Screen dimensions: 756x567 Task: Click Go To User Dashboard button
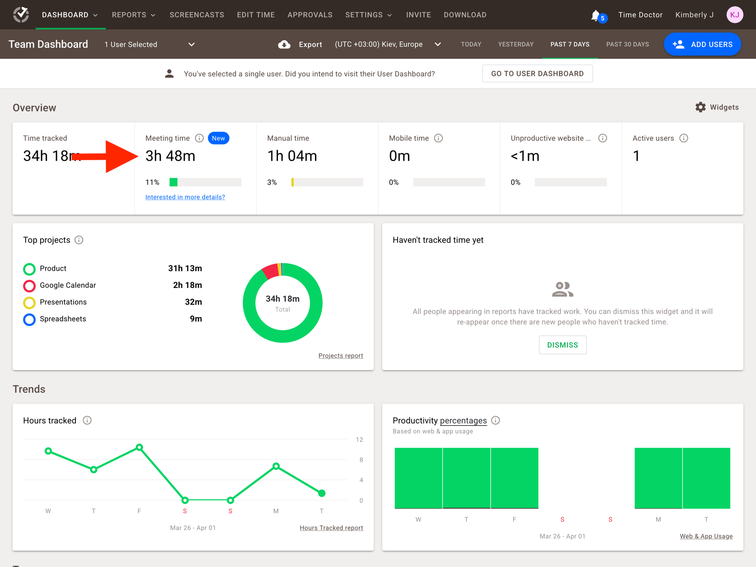click(537, 74)
